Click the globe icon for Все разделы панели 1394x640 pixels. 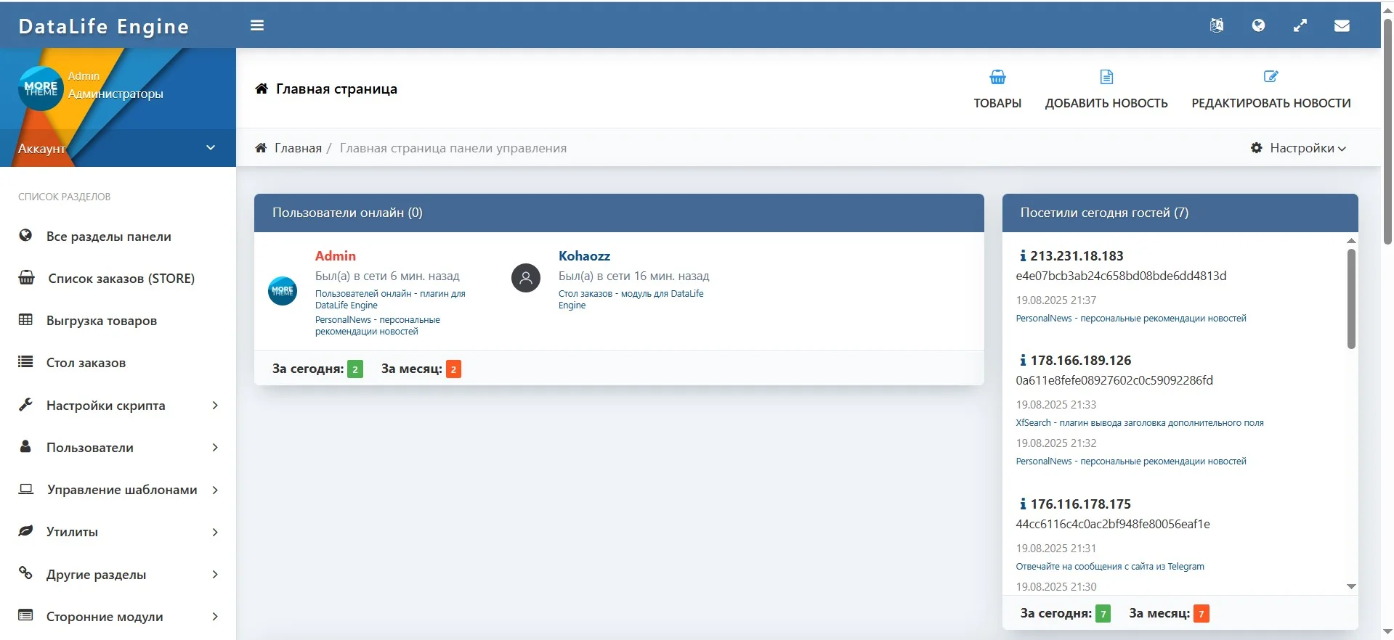click(x=25, y=235)
